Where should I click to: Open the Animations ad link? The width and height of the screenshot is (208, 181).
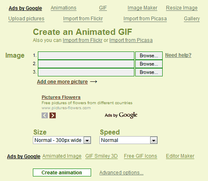(x=64, y=8)
